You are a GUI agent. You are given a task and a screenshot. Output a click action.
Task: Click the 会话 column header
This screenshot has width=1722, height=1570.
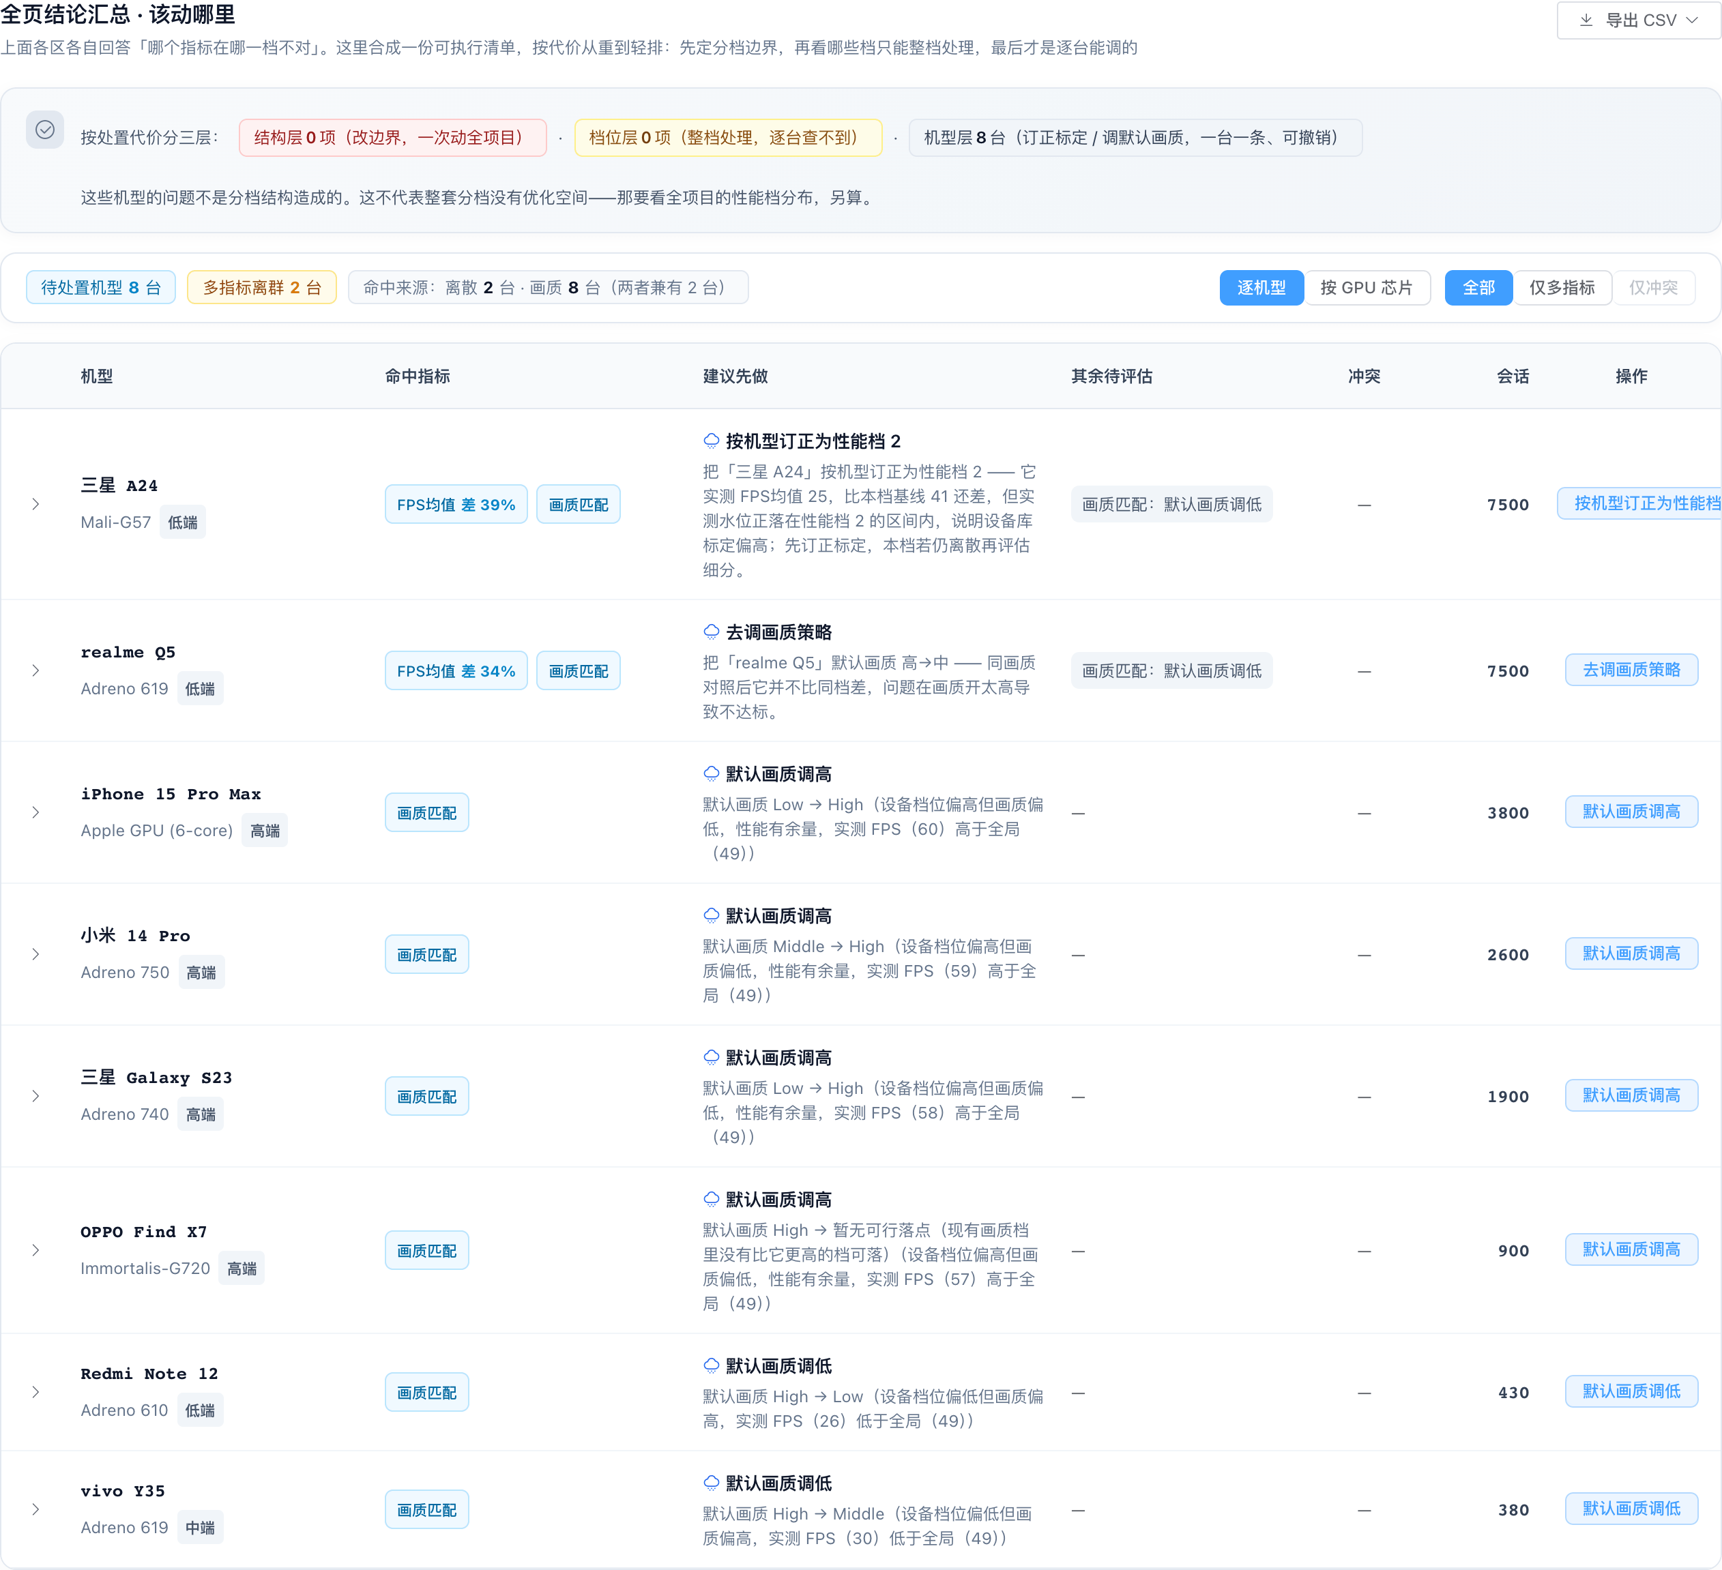(1513, 376)
